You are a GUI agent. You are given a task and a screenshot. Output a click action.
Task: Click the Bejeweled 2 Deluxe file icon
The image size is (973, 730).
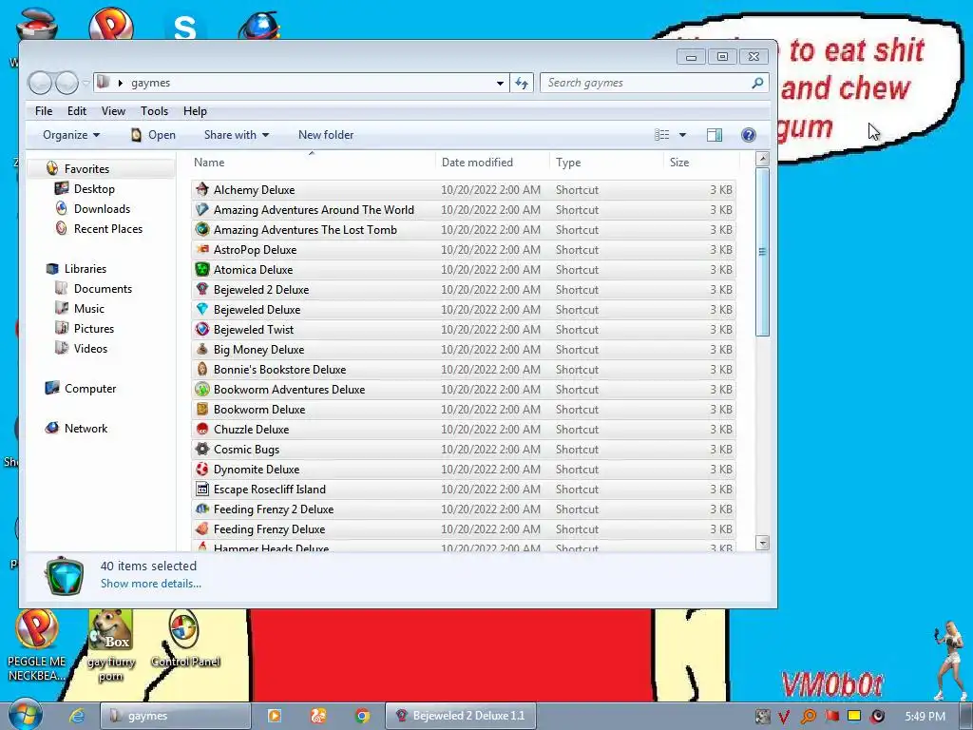pyautogui.click(x=202, y=289)
